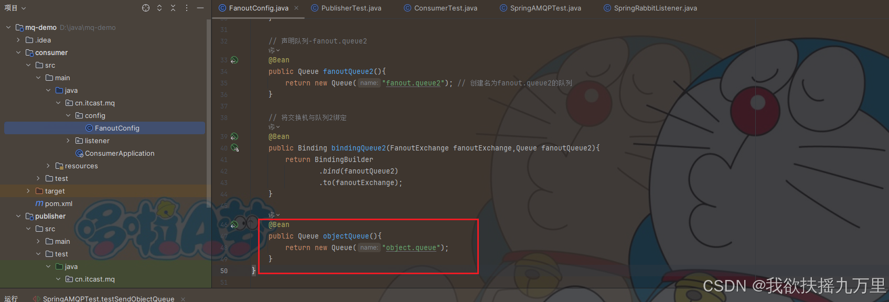Select FanoutConfig class in project tree
Image resolution: width=889 pixels, height=302 pixels.
tap(105, 128)
